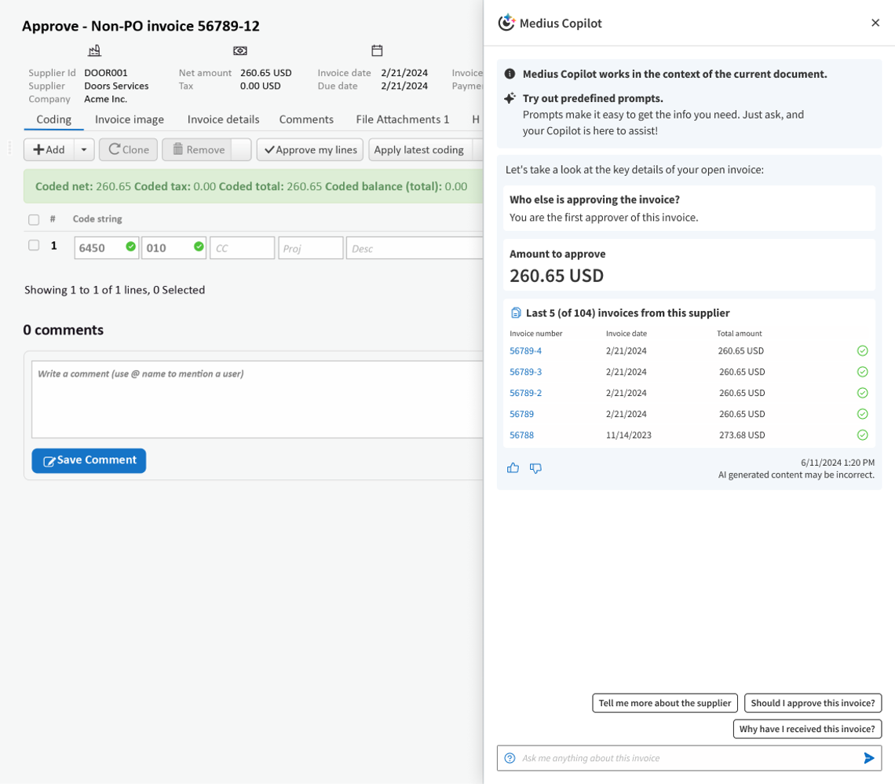Click supplier ID DOOR001
Image resolution: width=895 pixels, height=784 pixels.
tap(106, 72)
